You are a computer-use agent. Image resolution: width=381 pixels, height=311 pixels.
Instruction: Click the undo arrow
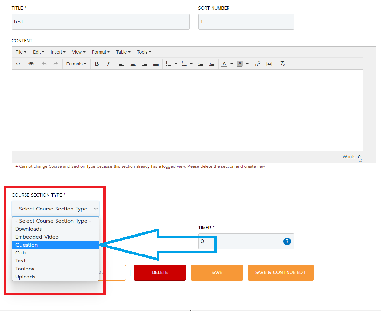click(44, 64)
